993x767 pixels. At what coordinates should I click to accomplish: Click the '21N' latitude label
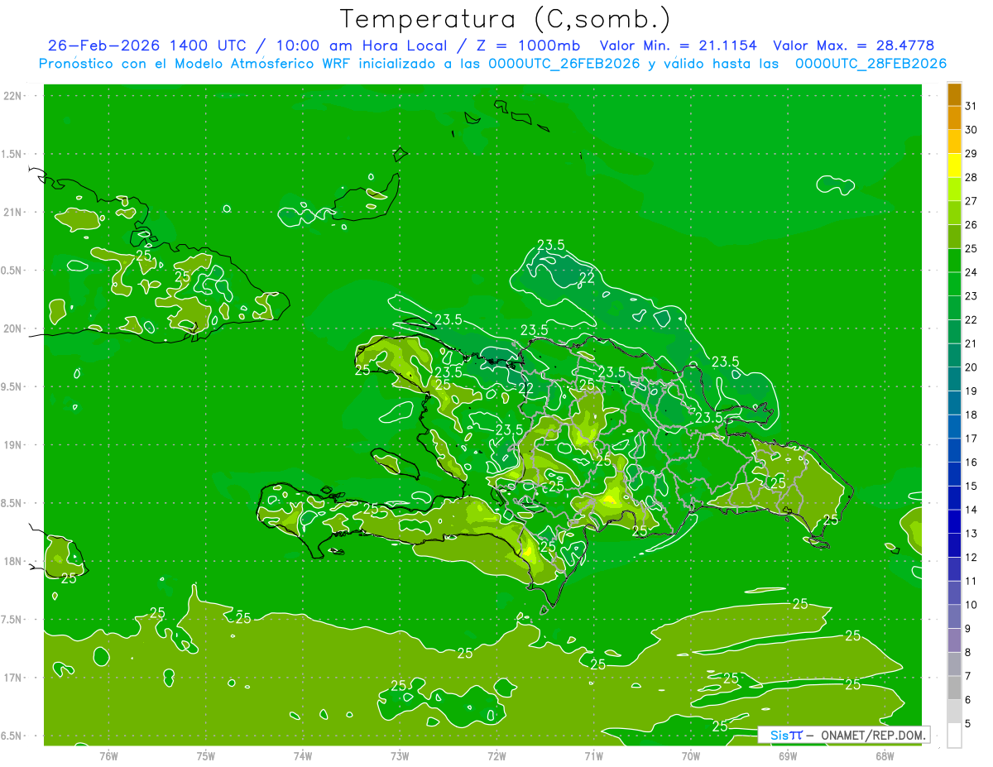[12, 212]
